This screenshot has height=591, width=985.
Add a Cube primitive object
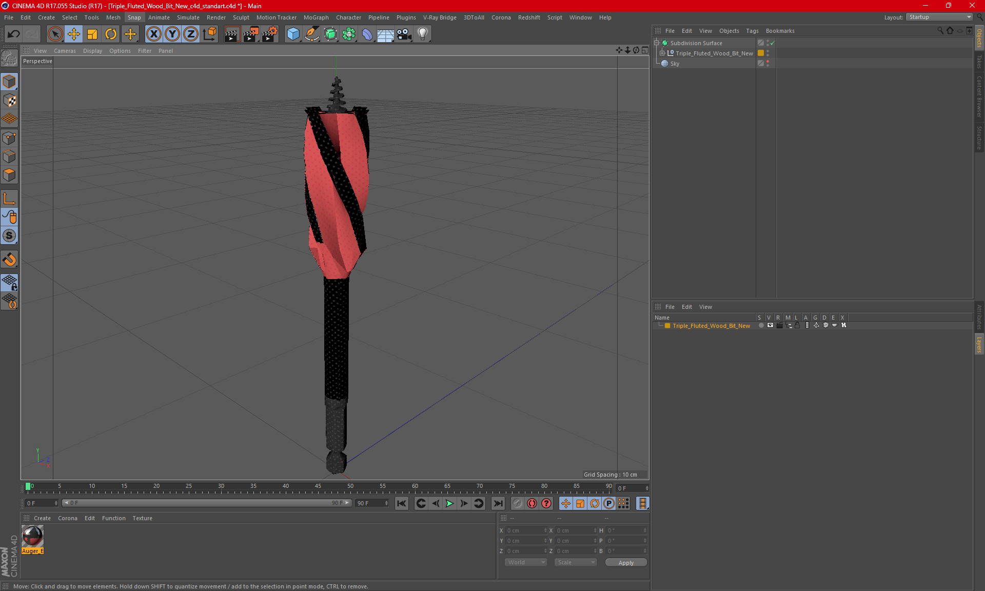pos(293,34)
